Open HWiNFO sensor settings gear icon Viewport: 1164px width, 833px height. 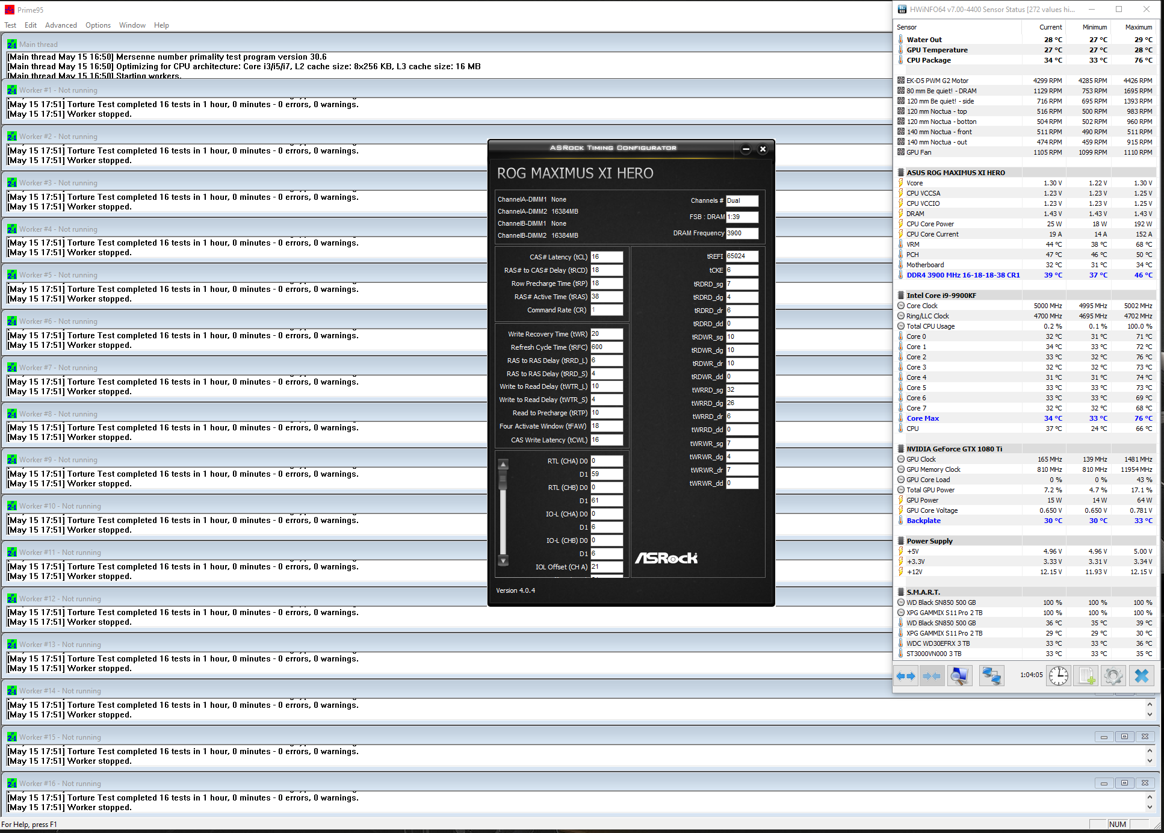(1113, 676)
